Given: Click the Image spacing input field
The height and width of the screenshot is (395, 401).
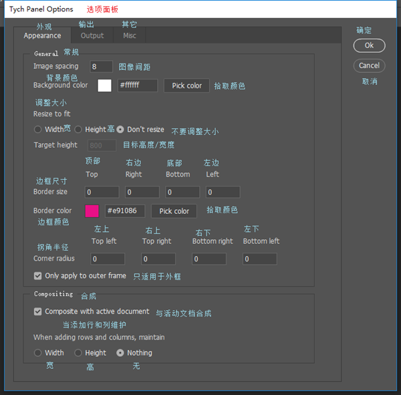Looking at the screenshot, I should pos(102,67).
